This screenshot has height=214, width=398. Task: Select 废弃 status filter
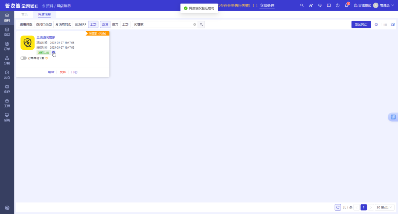[115, 25]
